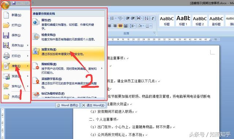Open Customize Quick Access Toolbar dropdown

pyautogui.click(x=33, y=3)
